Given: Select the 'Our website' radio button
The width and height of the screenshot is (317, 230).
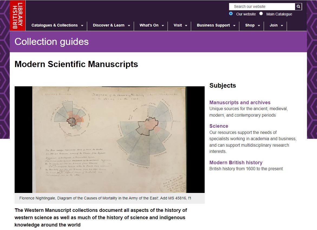Looking at the screenshot, I should [x=231, y=14].
